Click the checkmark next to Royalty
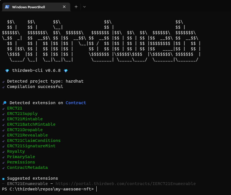 pos(3,151)
